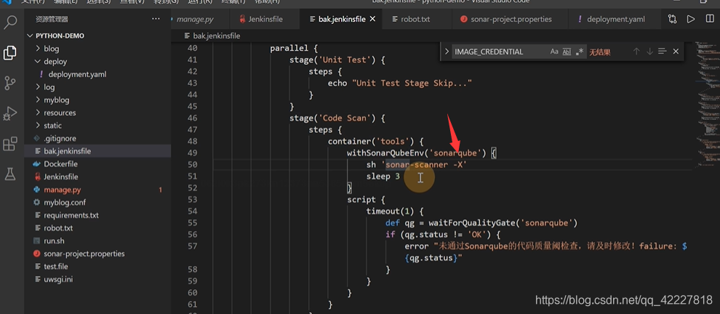
Task: Open manage.py in explorer tree
Action: coord(97,190)
